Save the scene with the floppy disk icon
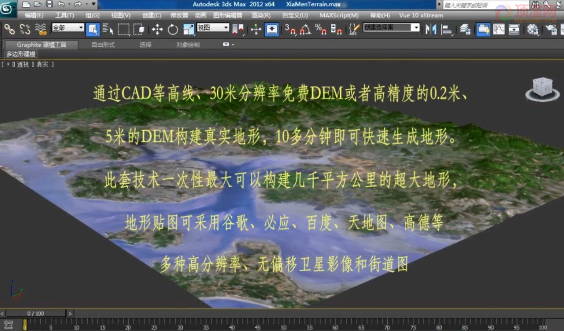 click(49, 4)
